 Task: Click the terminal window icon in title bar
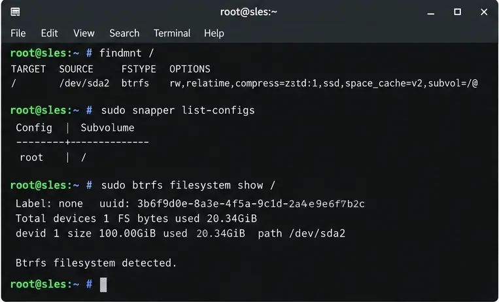15,12
